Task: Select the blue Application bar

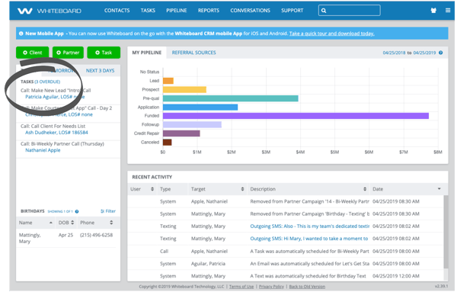Action: tap(200, 107)
